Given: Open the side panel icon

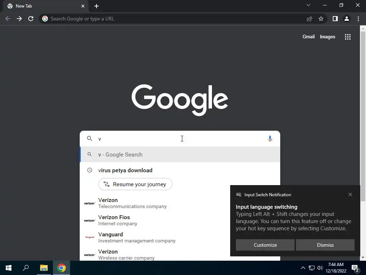Looking at the screenshot, I should pyautogui.click(x=335, y=19).
